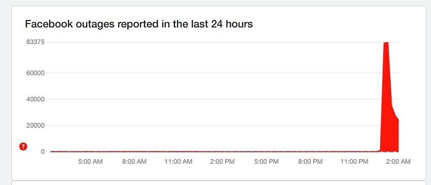The image size is (431, 185).
Task: Click the 5:00 PM time label
Action: pos(266,162)
